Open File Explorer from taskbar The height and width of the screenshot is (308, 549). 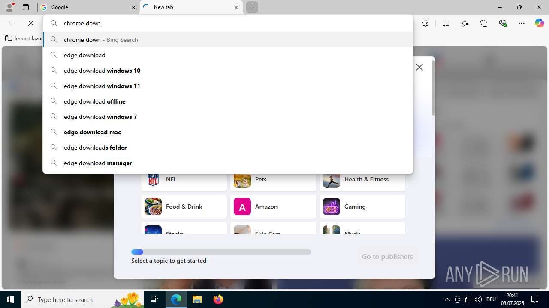[197, 299]
